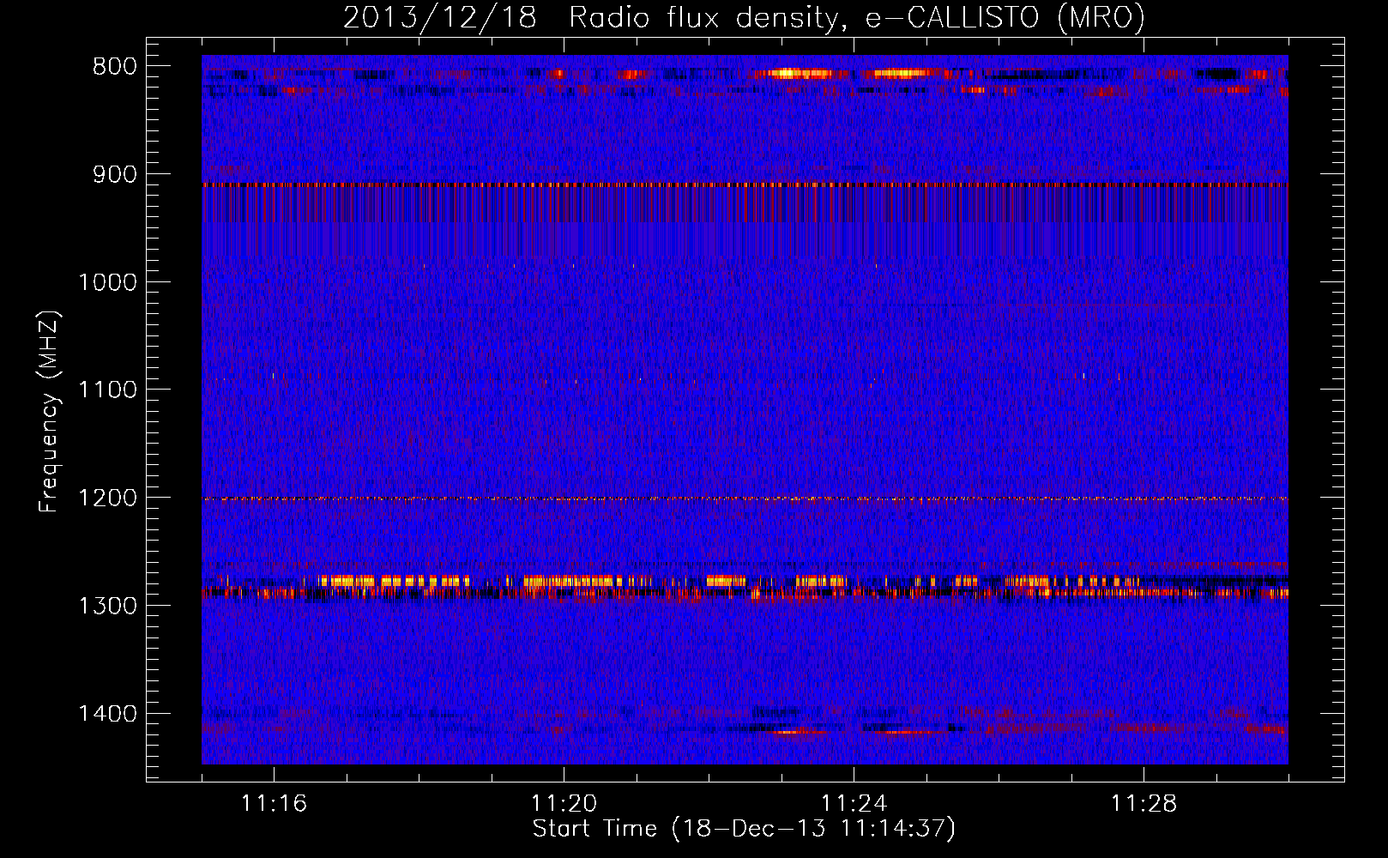Click the 1300 frequency tick label

[107, 606]
